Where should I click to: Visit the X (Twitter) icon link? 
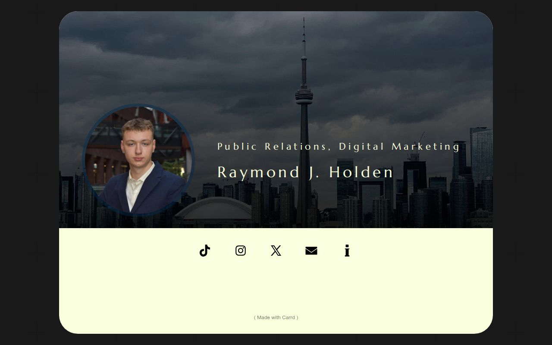(x=276, y=251)
